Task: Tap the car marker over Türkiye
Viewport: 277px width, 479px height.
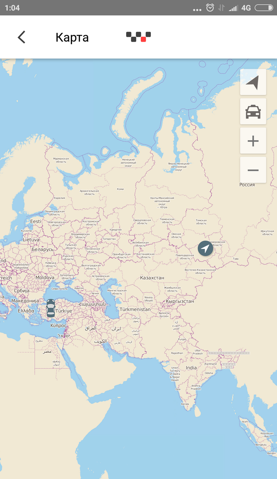Action: click(51, 308)
